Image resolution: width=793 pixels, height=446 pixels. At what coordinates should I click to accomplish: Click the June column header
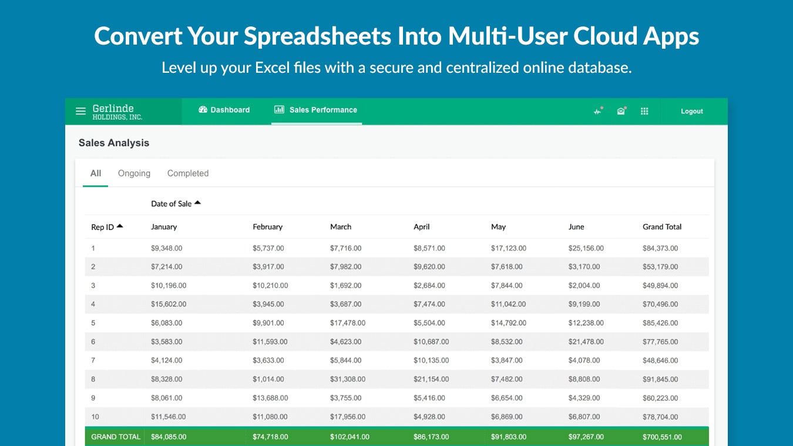576,227
